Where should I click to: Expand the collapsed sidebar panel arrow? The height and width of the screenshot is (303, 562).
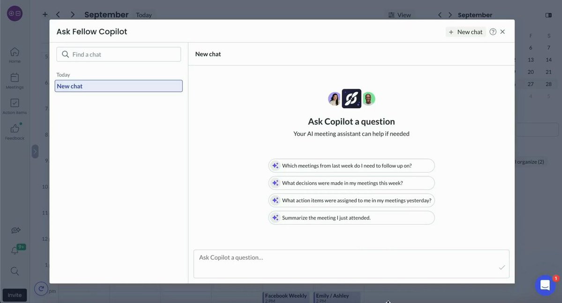35,152
